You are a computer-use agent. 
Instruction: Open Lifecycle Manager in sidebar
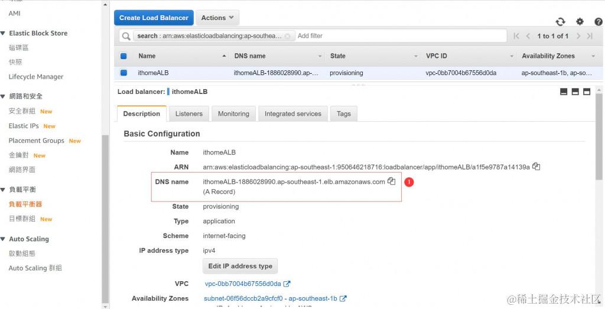pyautogui.click(x=36, y=77)
